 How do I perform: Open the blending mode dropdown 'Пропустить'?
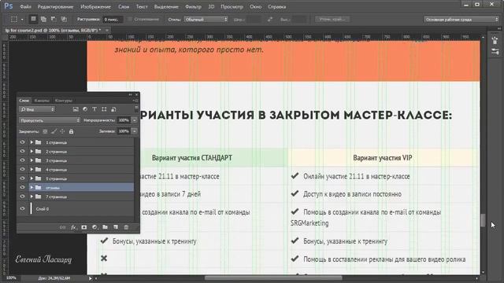pos(50,120)
